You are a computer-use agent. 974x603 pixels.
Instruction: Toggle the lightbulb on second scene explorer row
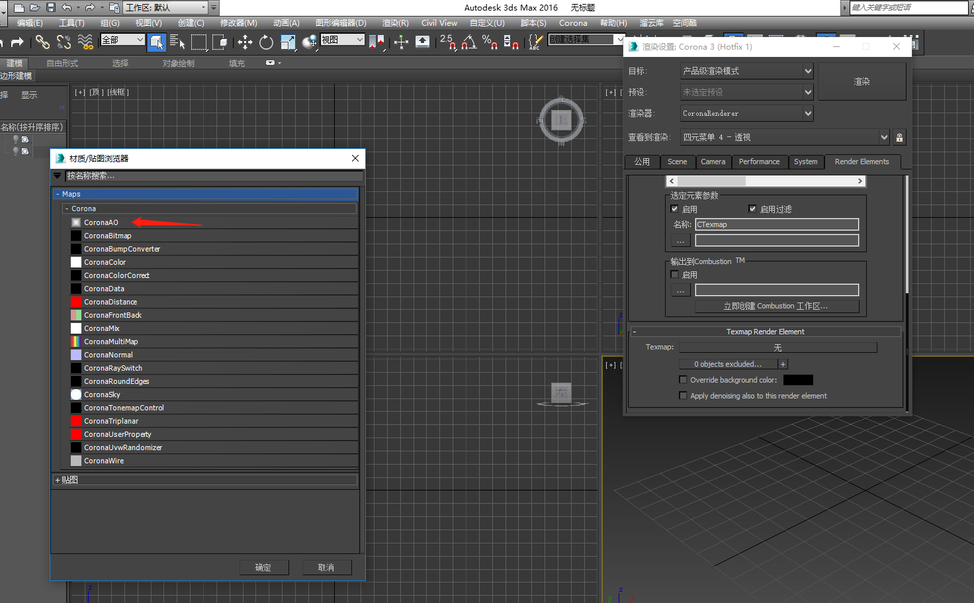point(16,151)
